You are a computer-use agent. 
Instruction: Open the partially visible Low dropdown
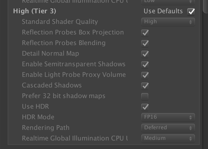(x=168, y=1)
